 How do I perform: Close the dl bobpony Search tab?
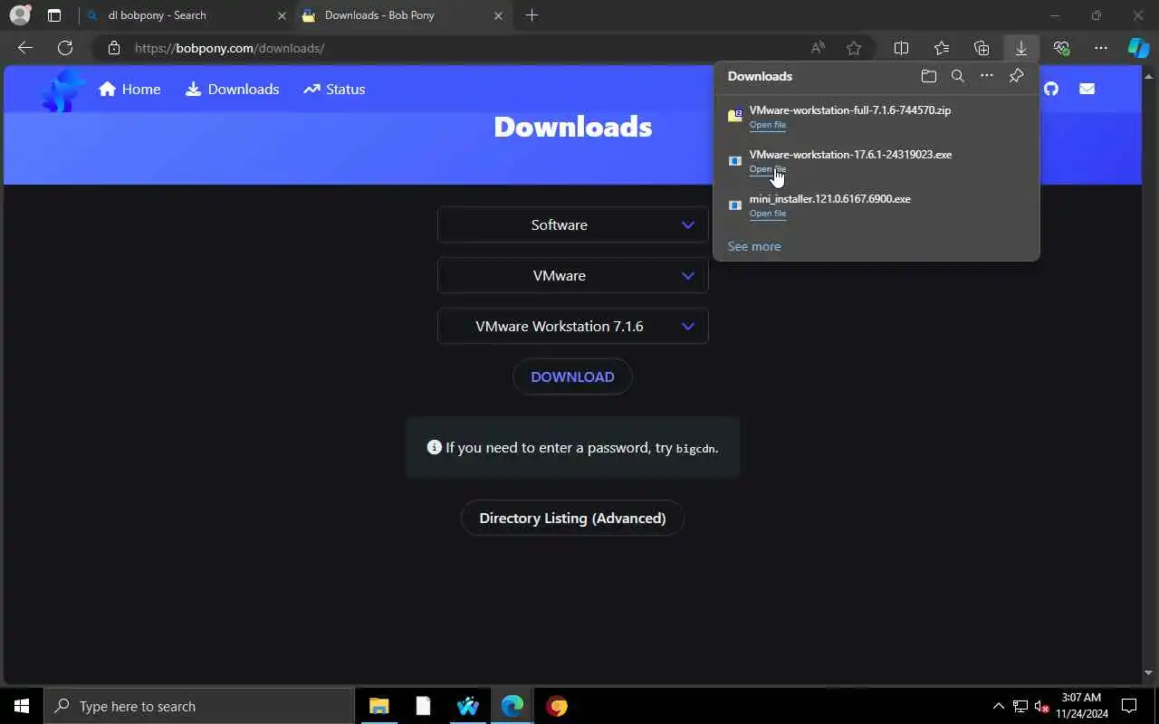coord(282,15)
